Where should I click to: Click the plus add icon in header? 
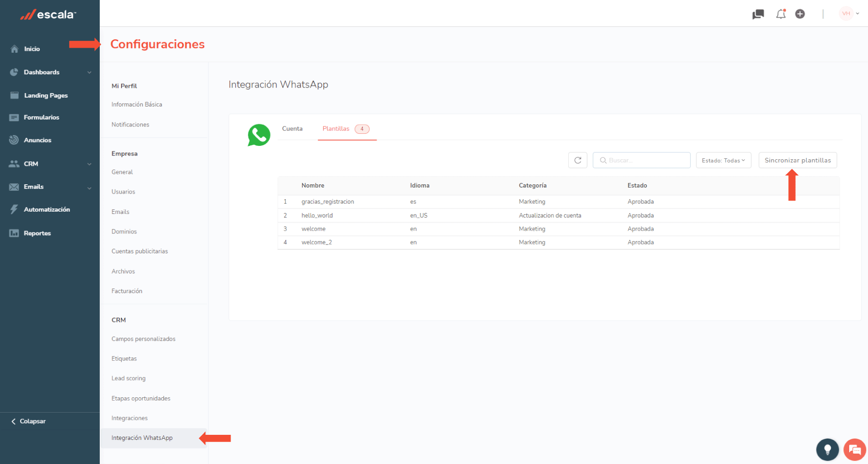(800, 14)
